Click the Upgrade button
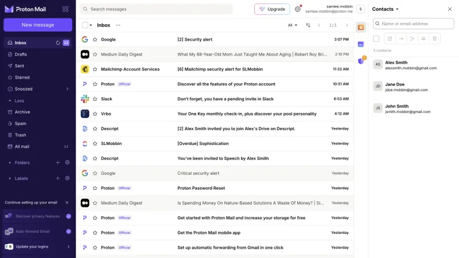Image resolution: width=459 pixels, height=258 pixels. [272, 9]
